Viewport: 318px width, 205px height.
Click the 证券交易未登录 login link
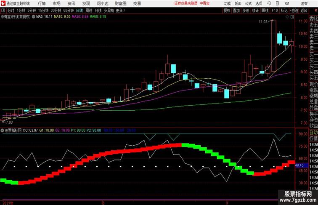[186, 3]
